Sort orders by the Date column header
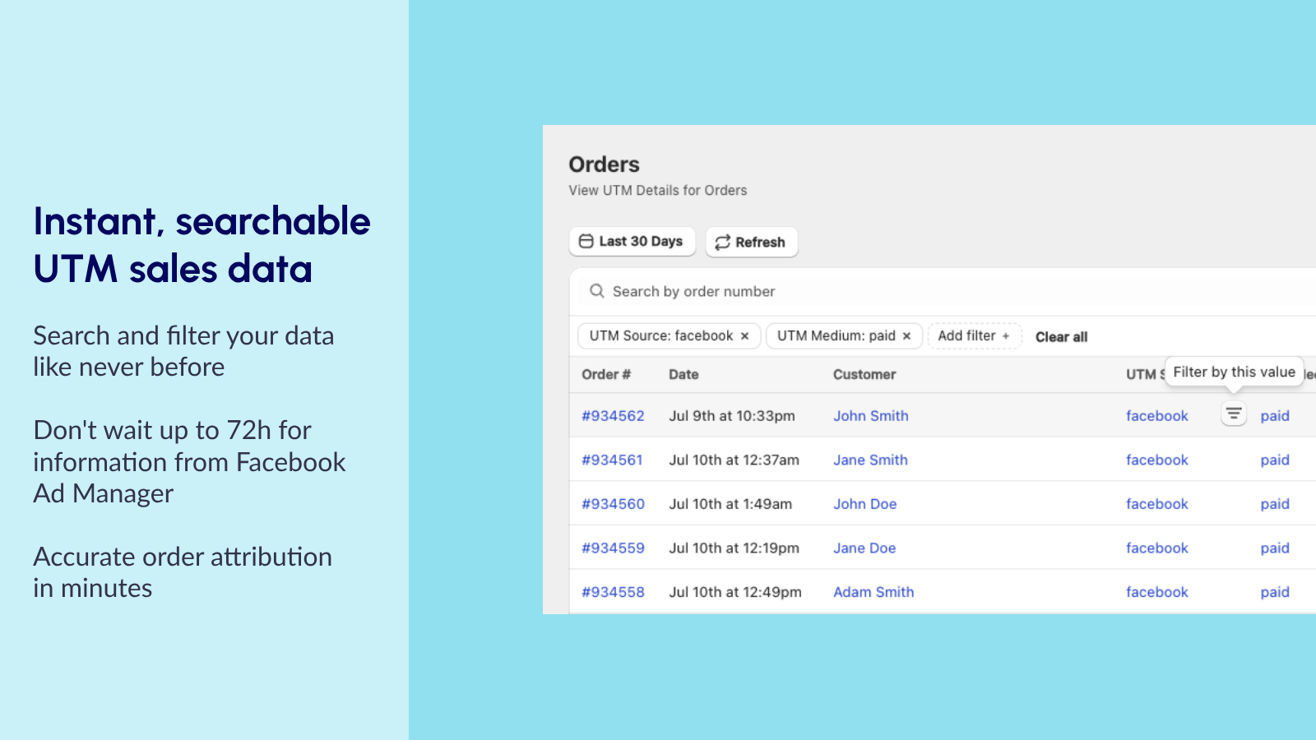This screenshot has width=1316, height=740. (683, 374)
